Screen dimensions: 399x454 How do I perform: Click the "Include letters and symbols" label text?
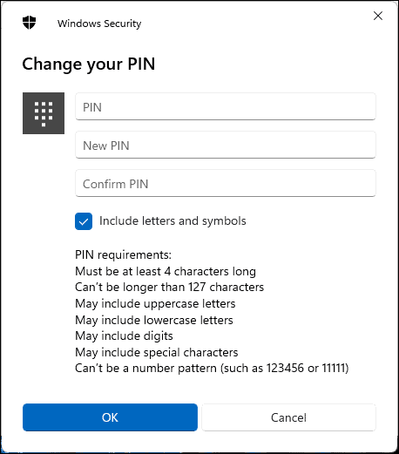pos(172,221)
